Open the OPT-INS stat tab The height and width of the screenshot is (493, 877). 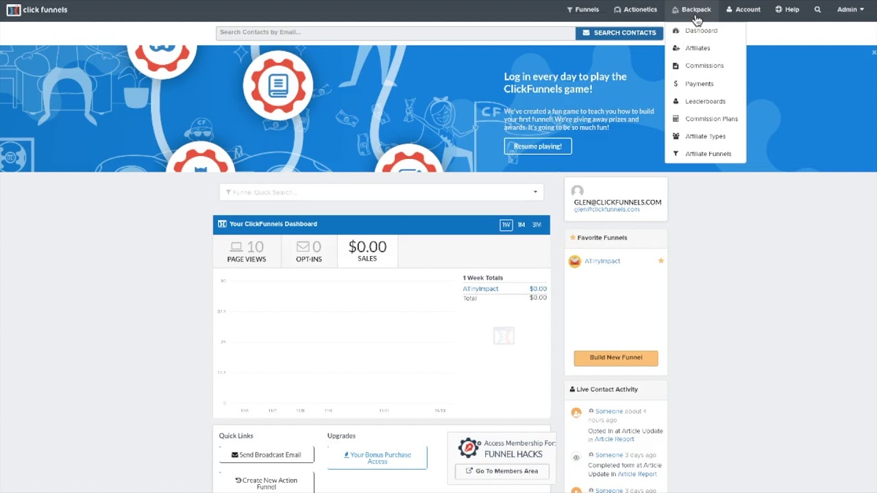(x=308, y=251)
